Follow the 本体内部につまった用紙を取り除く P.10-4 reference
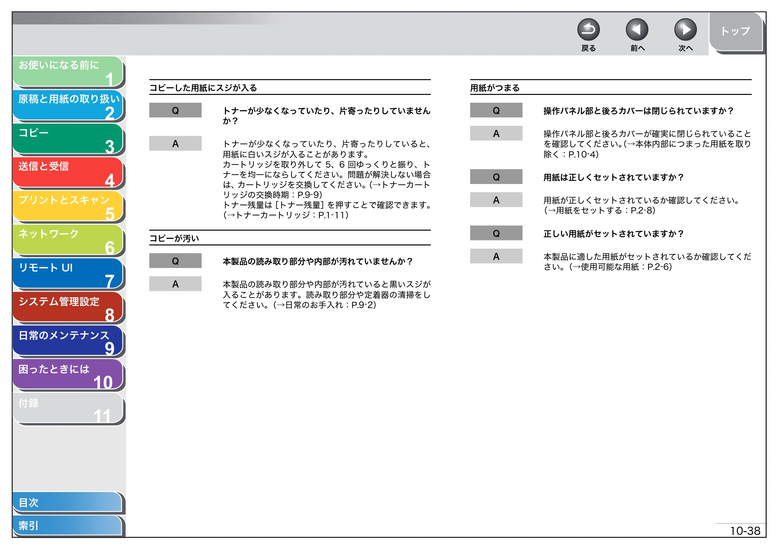Image resolution: width=778 pixels, height=550 pixels. coord(647,149)
